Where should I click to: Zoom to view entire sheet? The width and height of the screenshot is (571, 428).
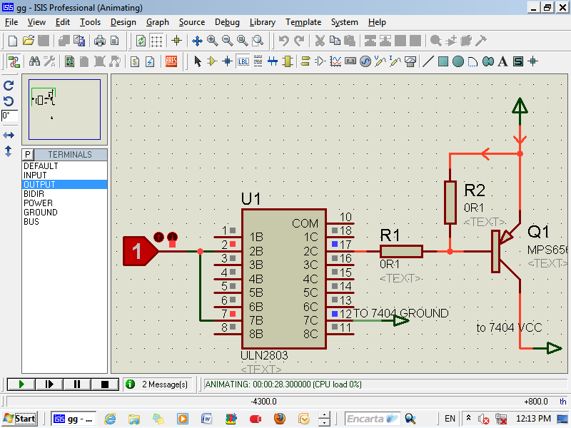pos(243,41)
